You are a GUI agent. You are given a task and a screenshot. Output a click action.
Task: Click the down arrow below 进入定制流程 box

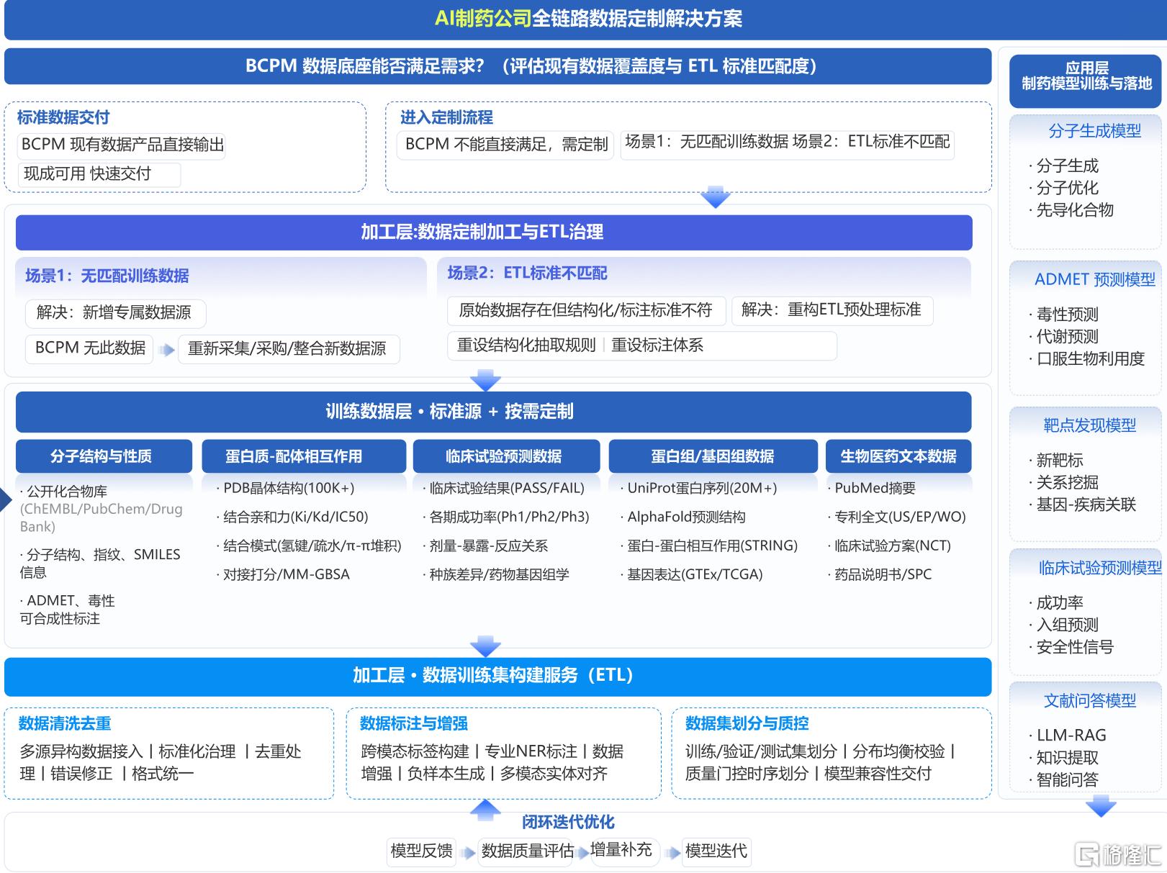[715, 197]
